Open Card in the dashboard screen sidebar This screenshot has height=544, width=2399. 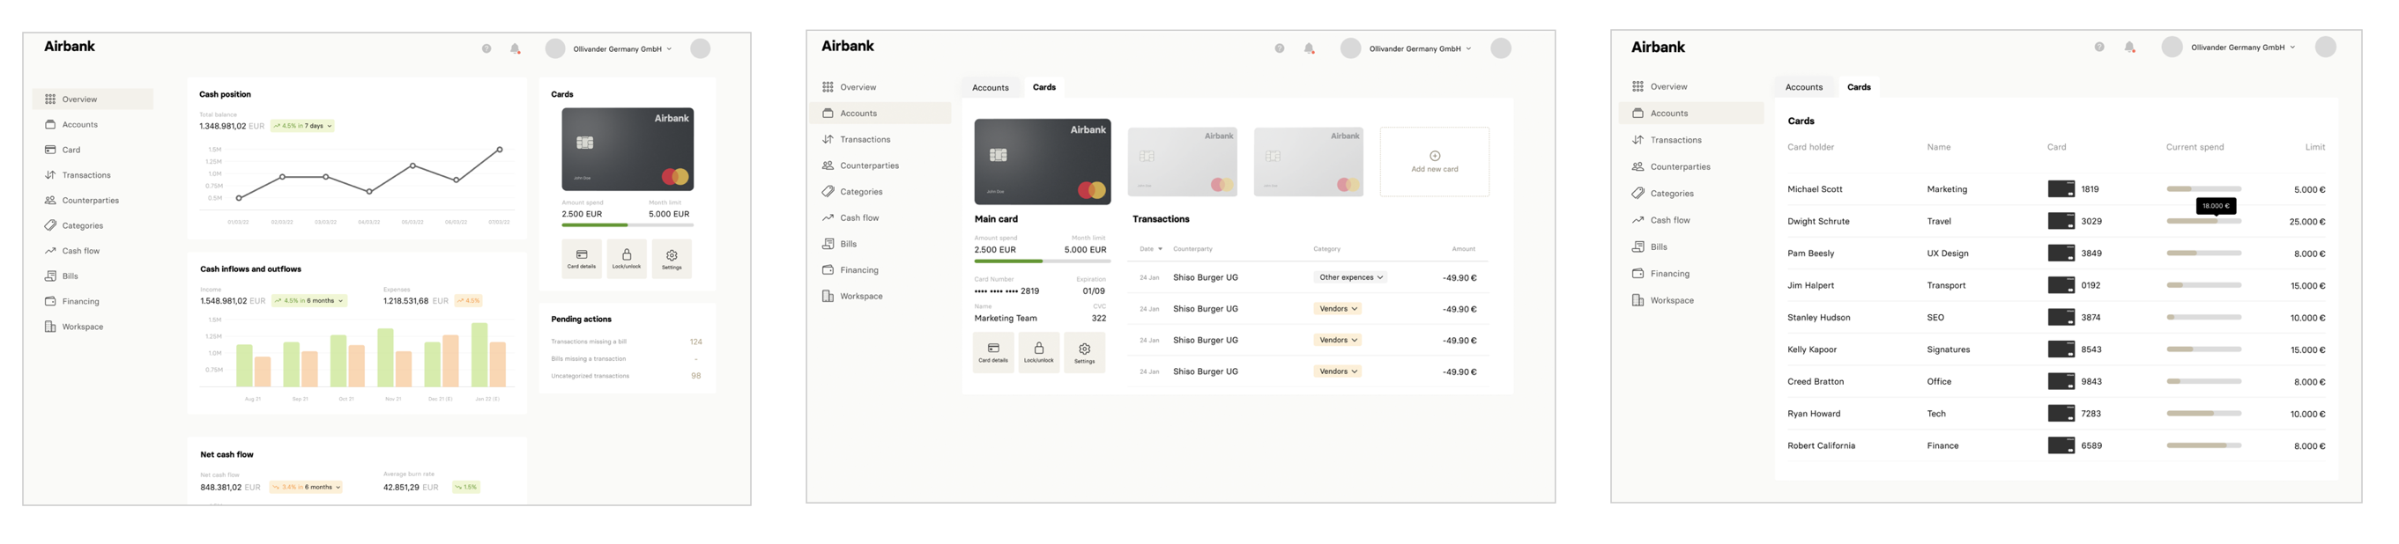tap(63, 150)
